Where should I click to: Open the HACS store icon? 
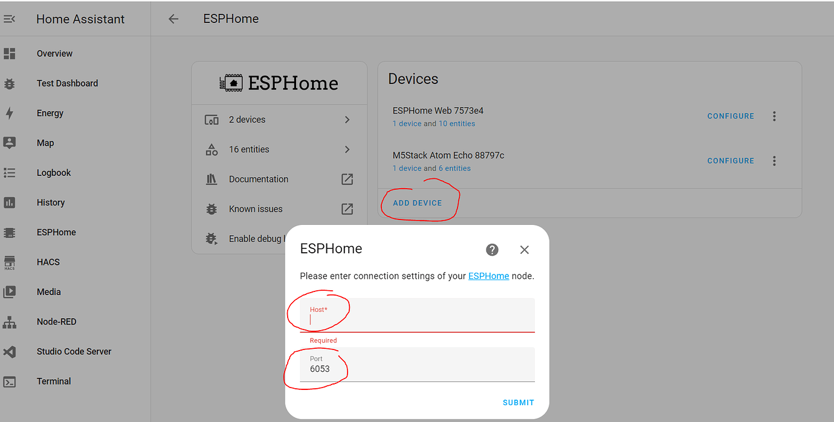coord(9,262)
